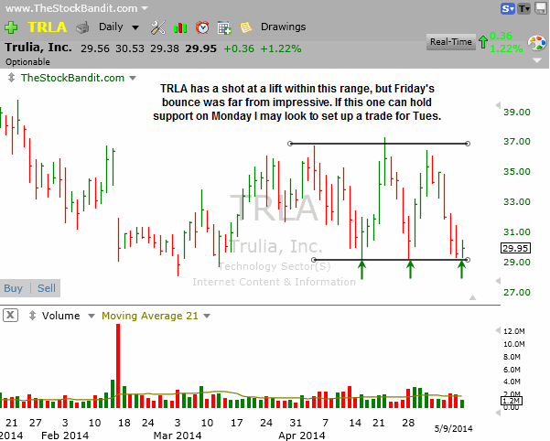Screen dimensions: 550x441
Task: Click the printer icon beside TRLA
Action: pyautogui.click(x=82, y=27)
